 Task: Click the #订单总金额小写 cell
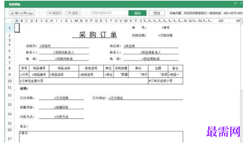point(166,81)
